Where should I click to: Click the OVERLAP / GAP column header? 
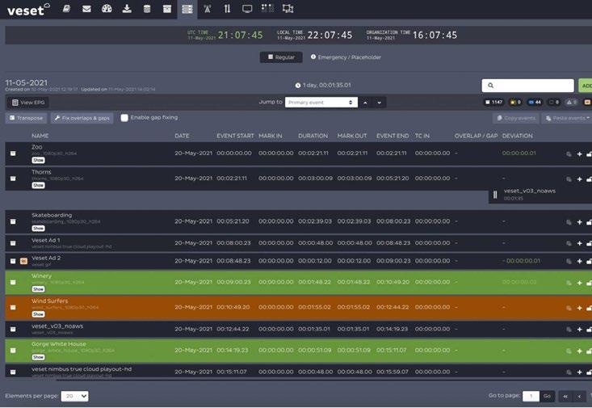tap(476, 136)
